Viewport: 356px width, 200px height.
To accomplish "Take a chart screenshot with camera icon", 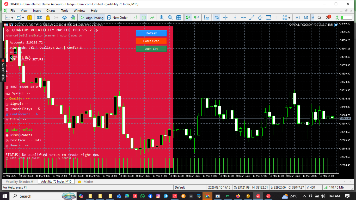I will point(207,18).
